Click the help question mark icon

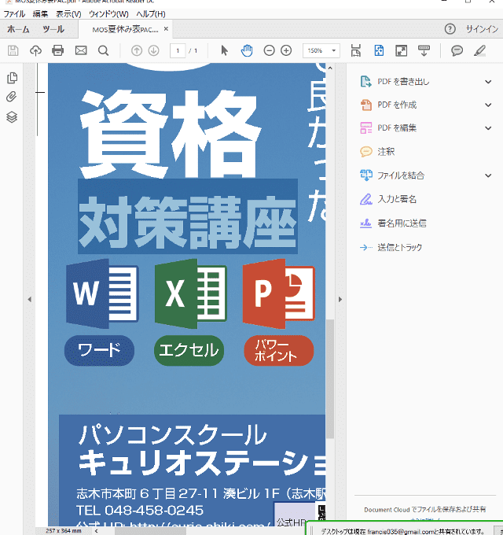(x=450, y=29)
